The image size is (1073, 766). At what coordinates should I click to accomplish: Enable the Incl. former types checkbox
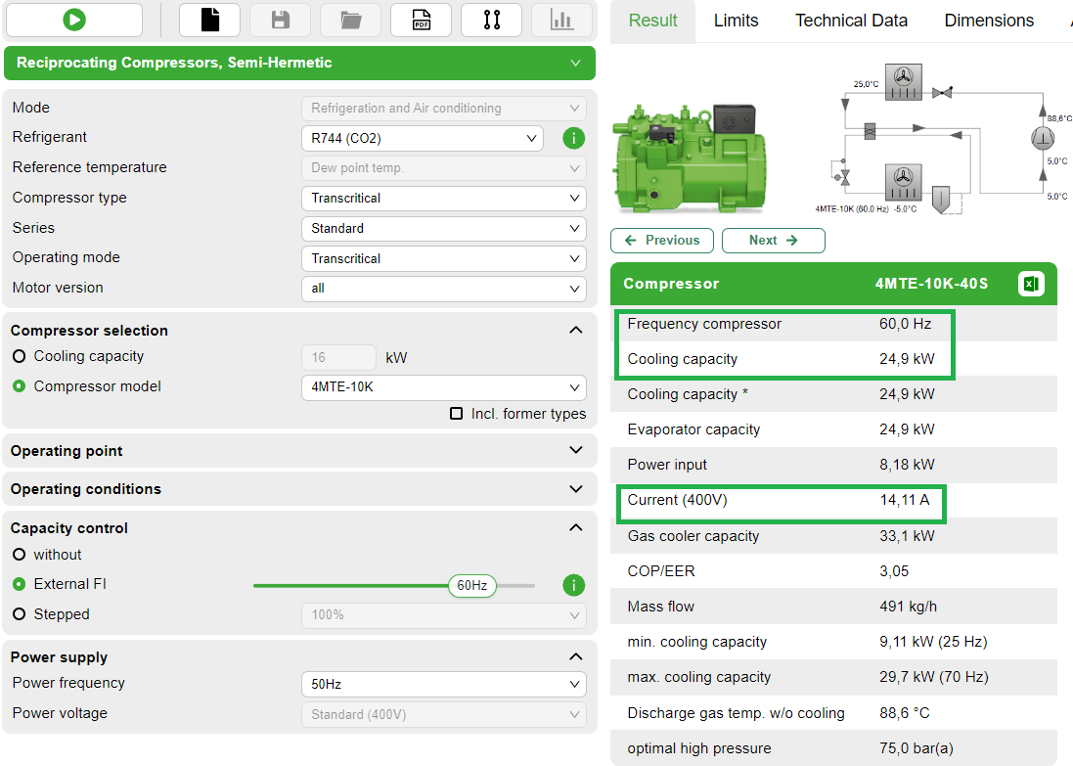click(x=456, y=413)
